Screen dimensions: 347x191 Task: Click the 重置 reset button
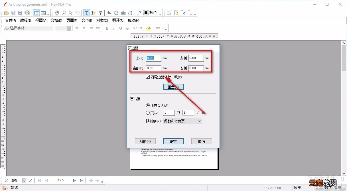[x=173, y=87]
